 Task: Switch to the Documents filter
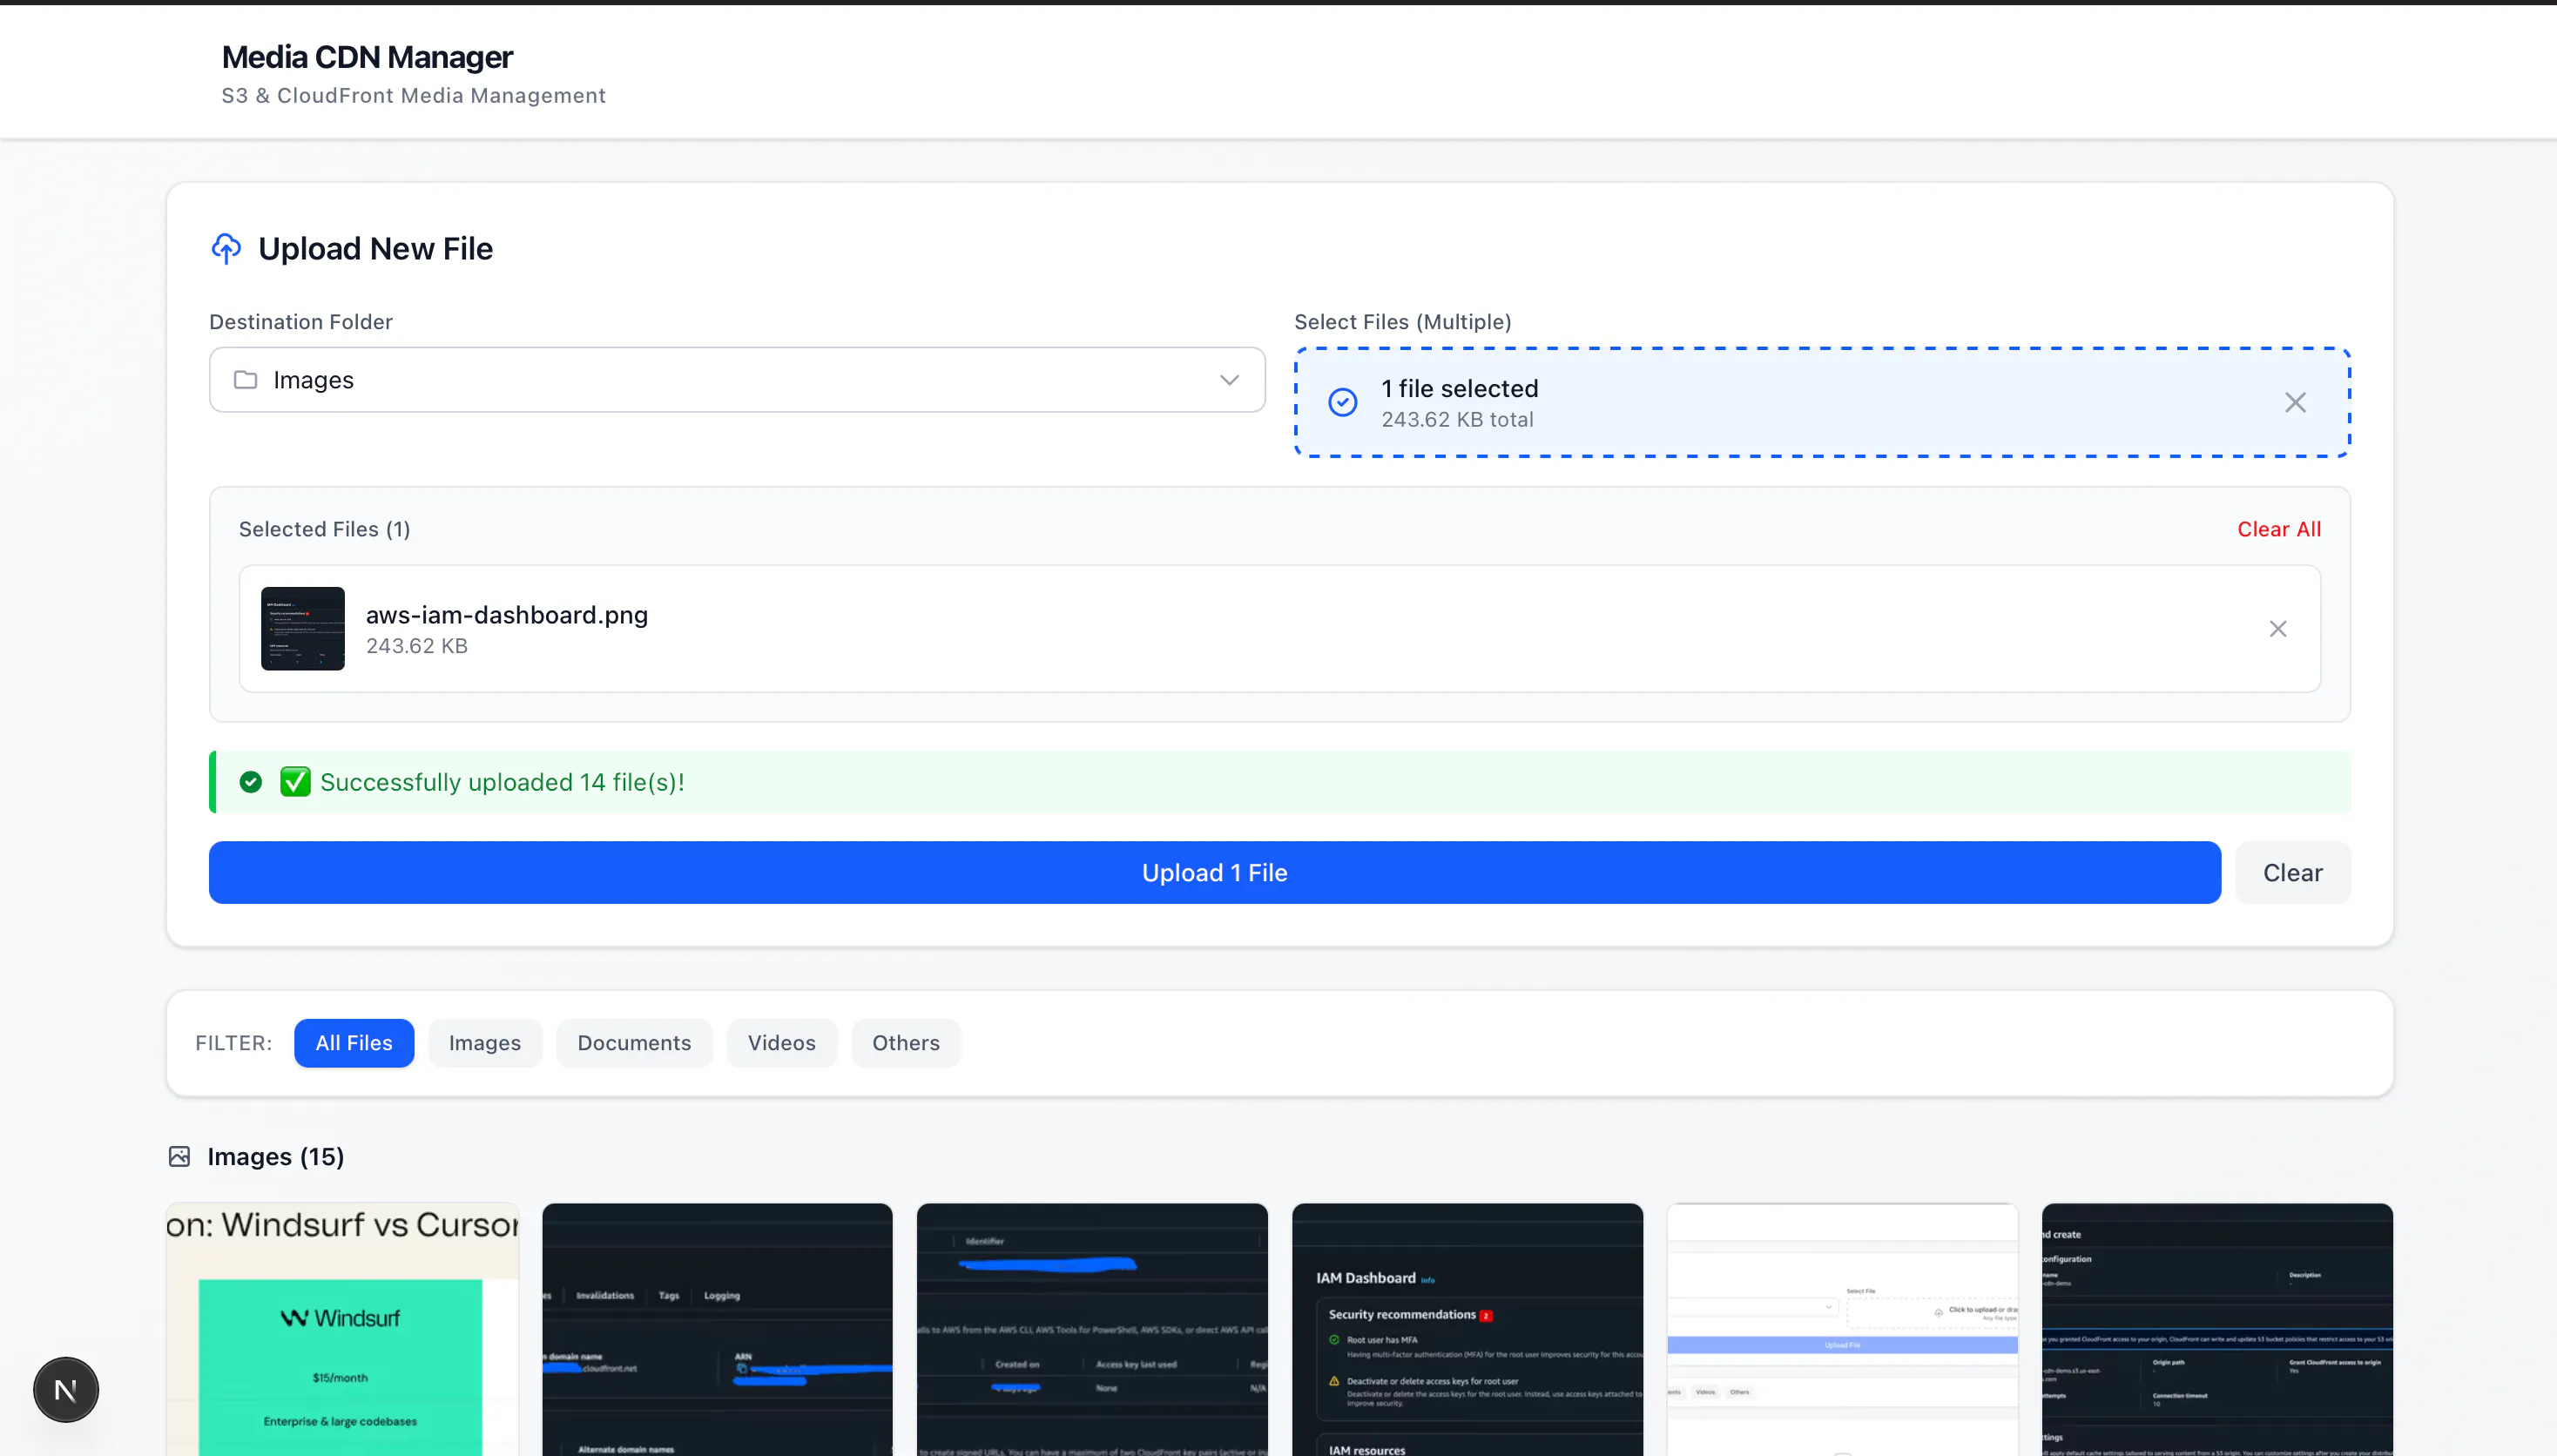(634, 1042)
